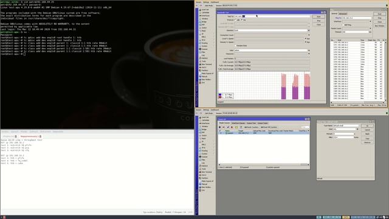Toggle Safe Mode in the lower WinBox
The image size is (389, 219).
pos(209,113)
